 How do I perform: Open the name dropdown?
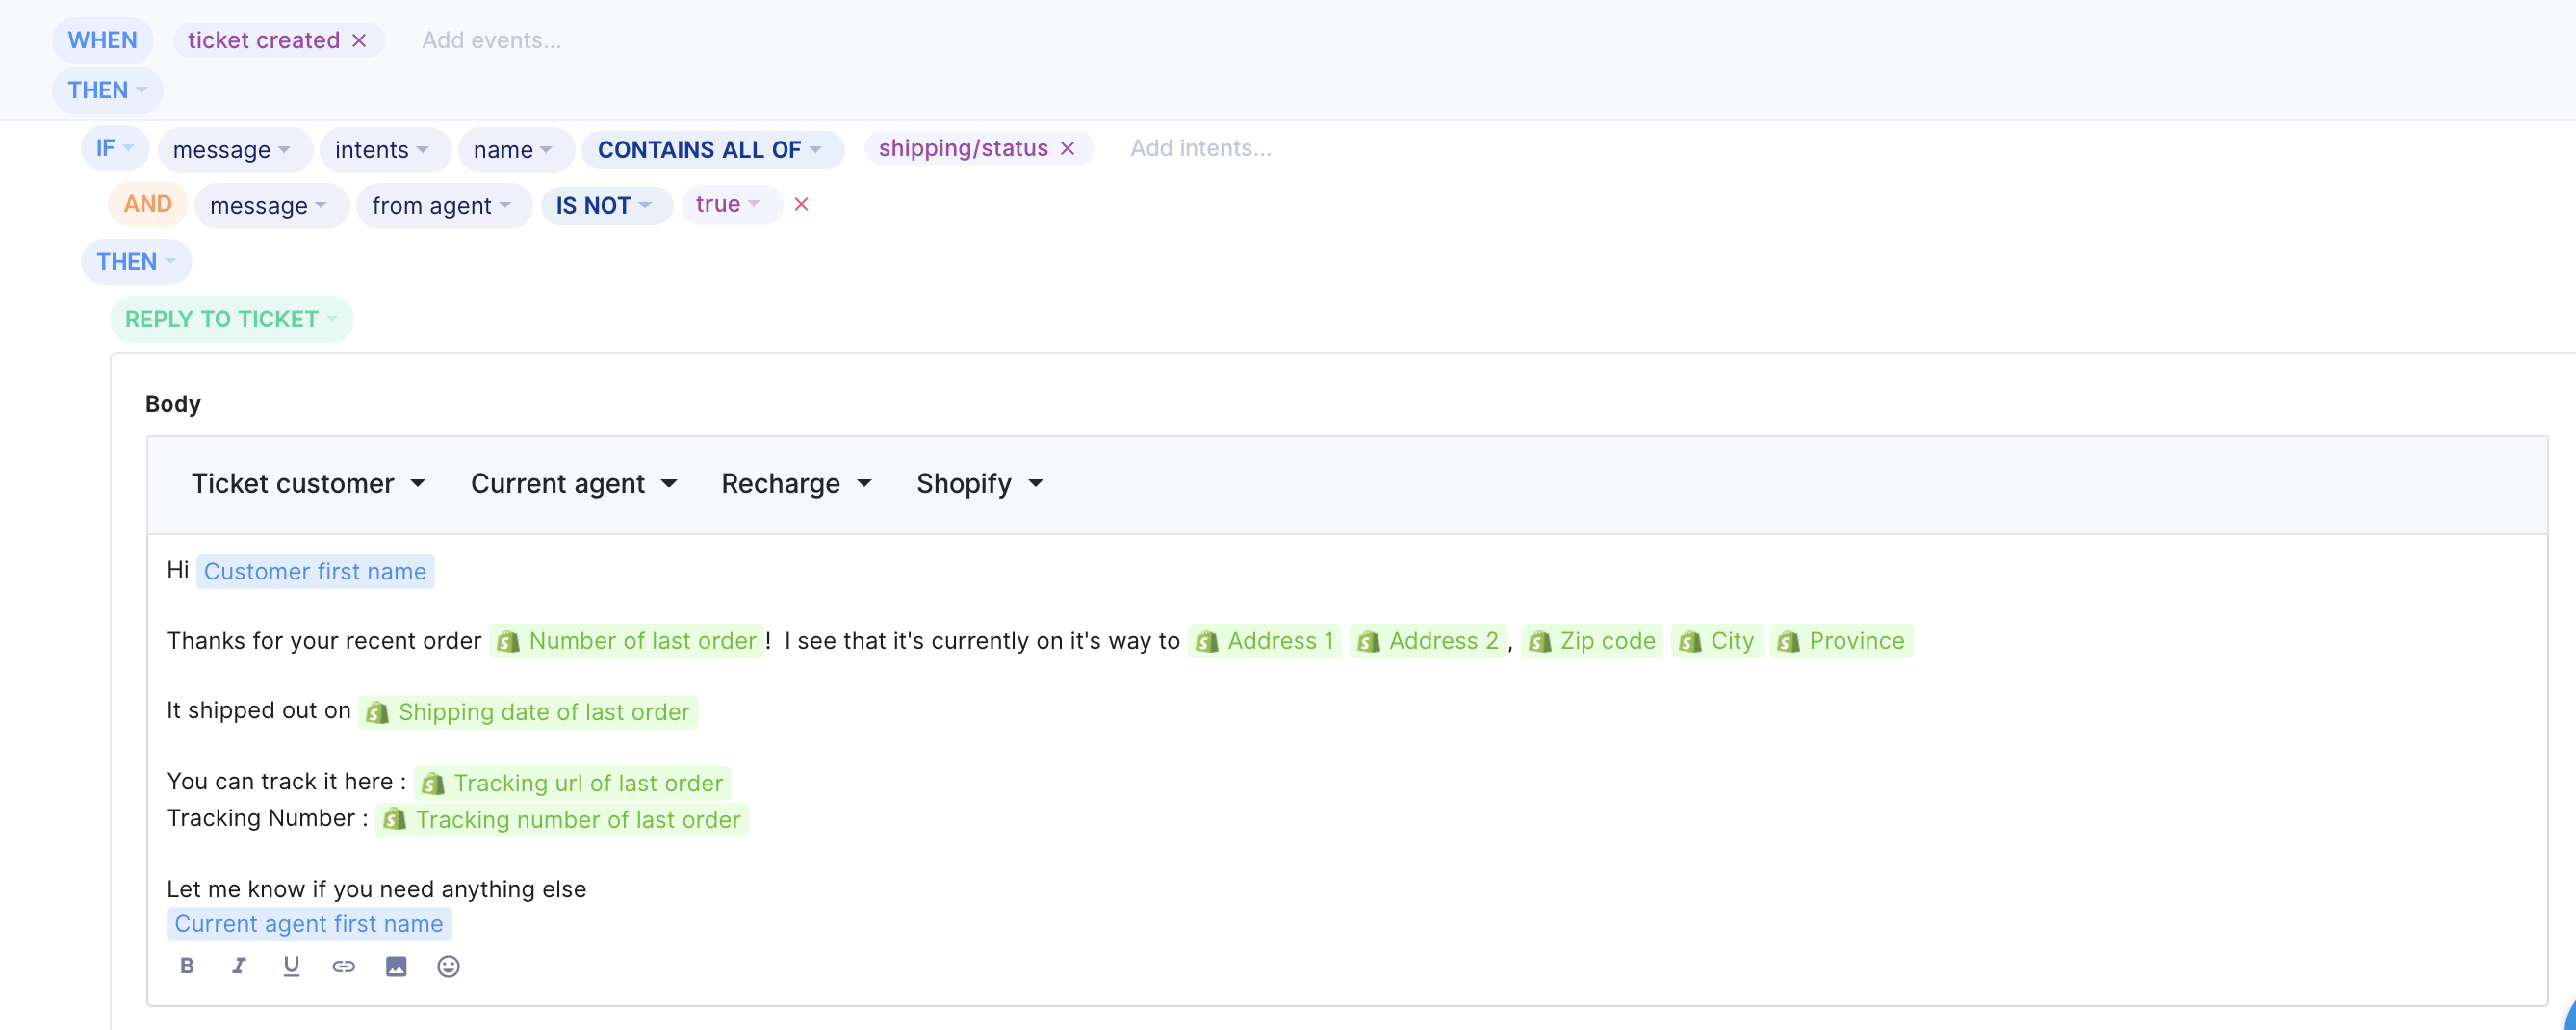(x=515, y=149)
